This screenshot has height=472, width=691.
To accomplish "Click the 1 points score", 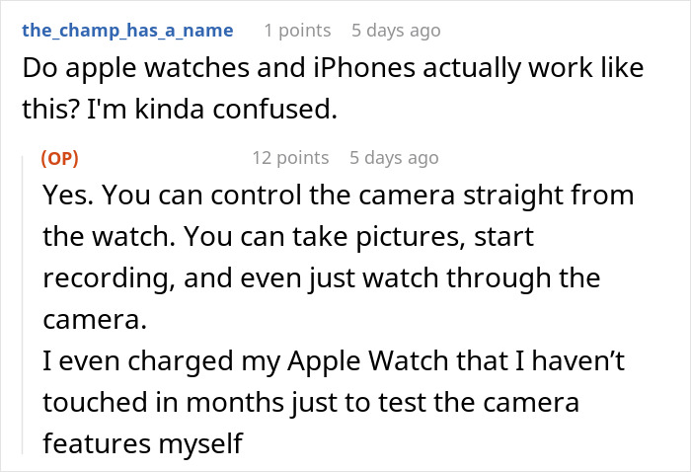I will click(x=297, y=31).
